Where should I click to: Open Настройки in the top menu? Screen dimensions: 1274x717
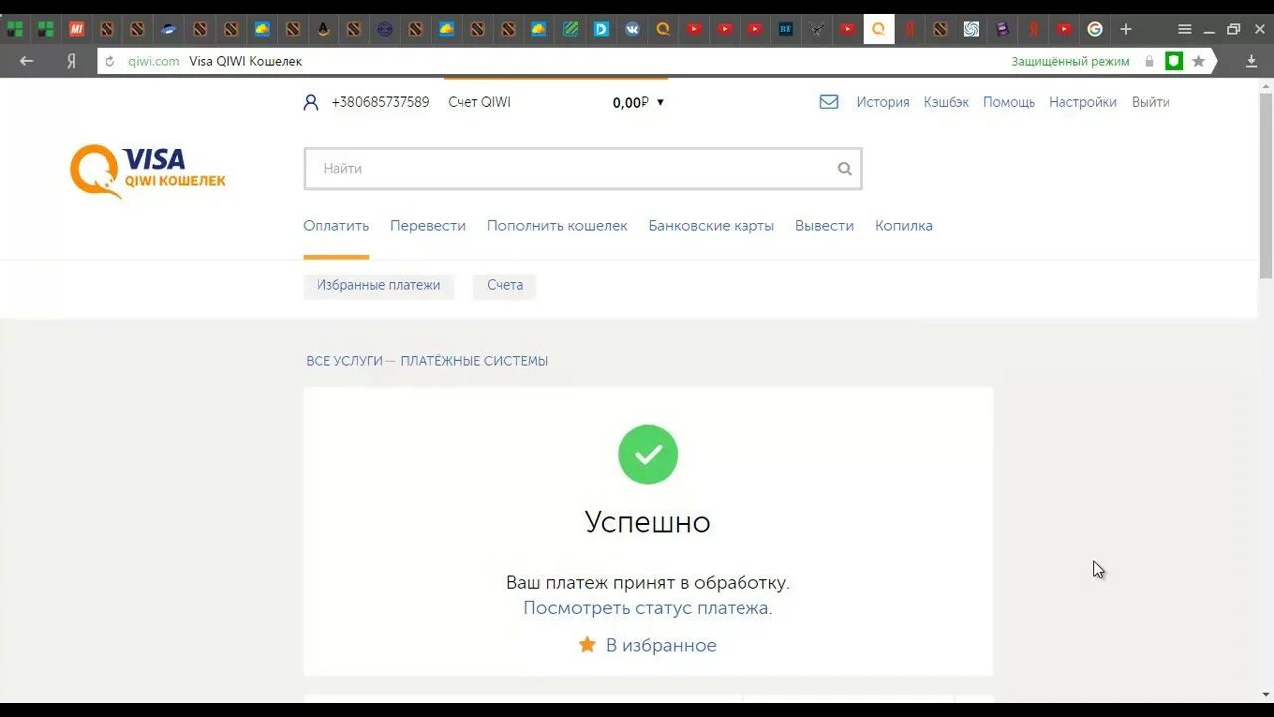click(x=1083, y=102)
